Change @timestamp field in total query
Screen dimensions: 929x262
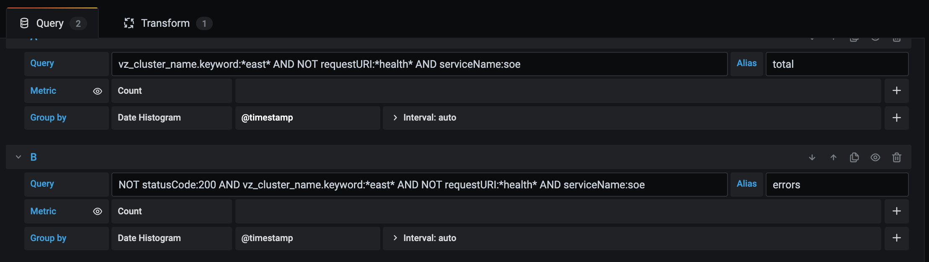click(308, 118)
